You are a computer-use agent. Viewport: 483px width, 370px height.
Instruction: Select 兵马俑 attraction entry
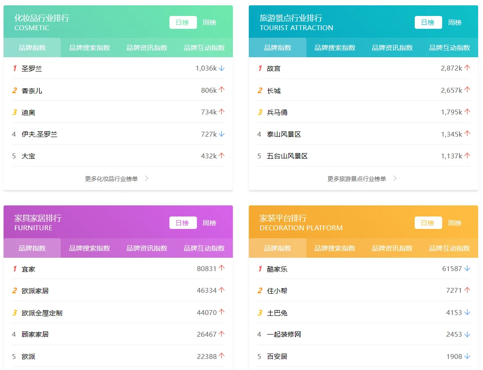pos(277,112)
